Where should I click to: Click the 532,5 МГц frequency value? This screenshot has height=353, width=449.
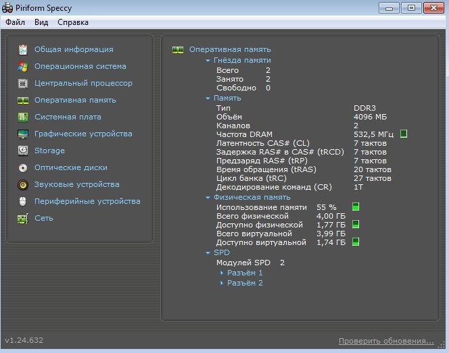373,134
